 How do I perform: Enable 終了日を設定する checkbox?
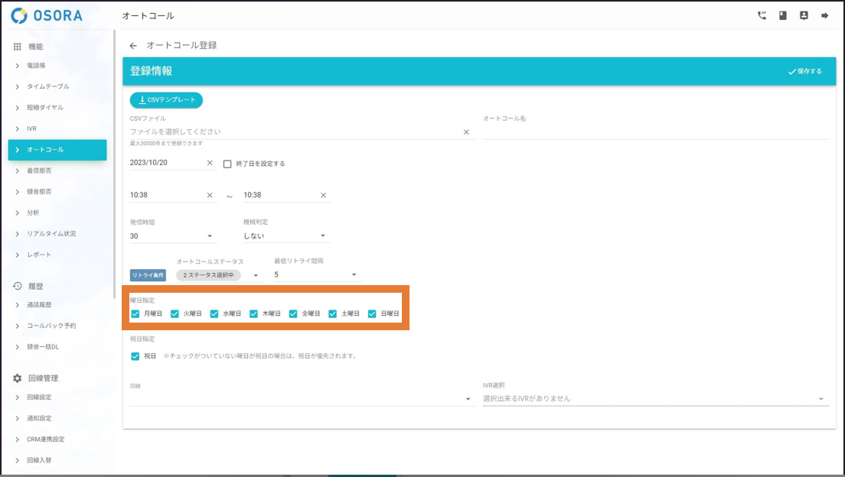point(227,164)
